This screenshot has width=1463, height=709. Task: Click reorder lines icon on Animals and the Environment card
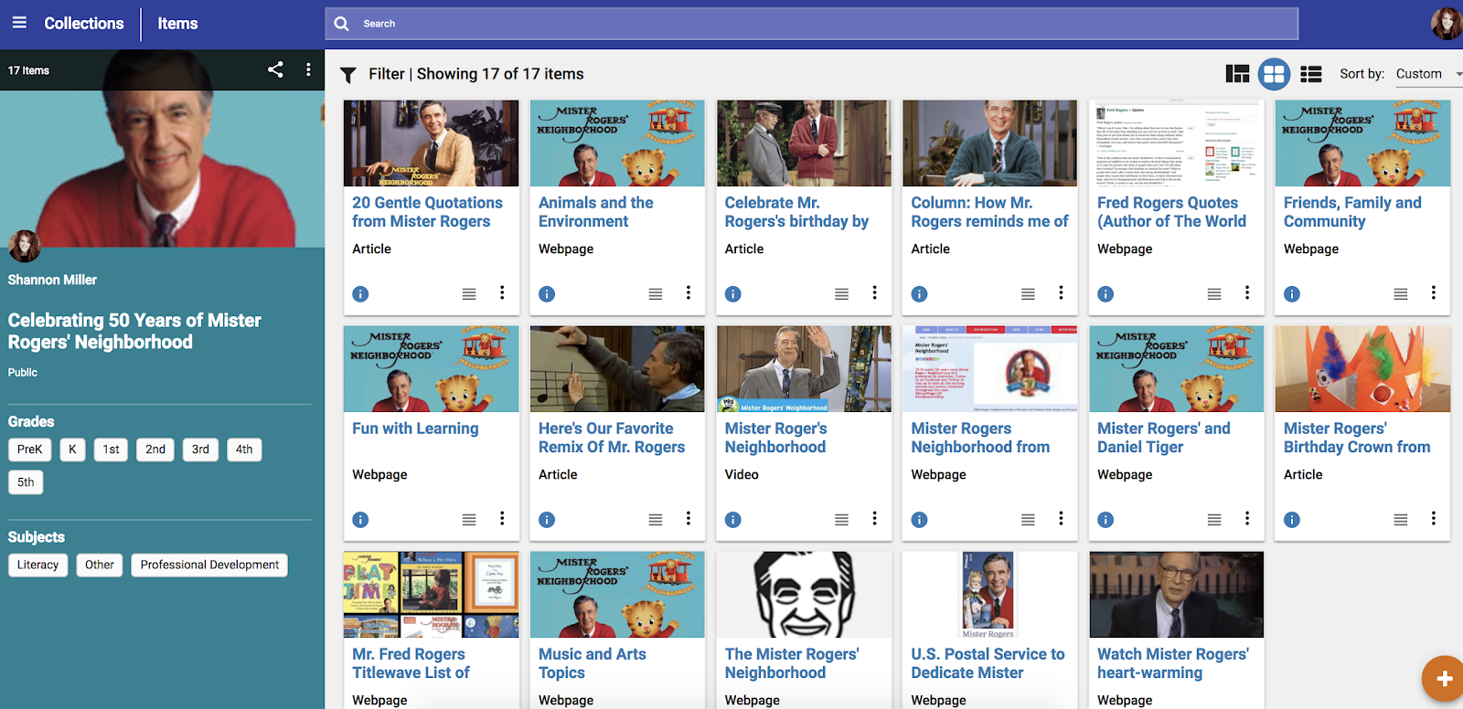click(656, 294)
